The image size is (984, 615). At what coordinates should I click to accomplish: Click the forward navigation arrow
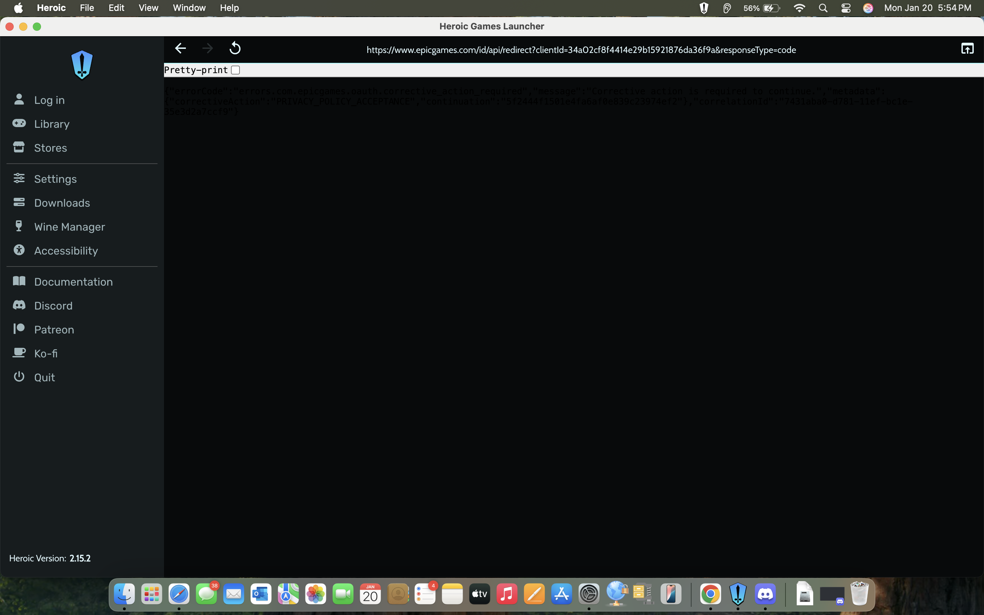[207, 48]
